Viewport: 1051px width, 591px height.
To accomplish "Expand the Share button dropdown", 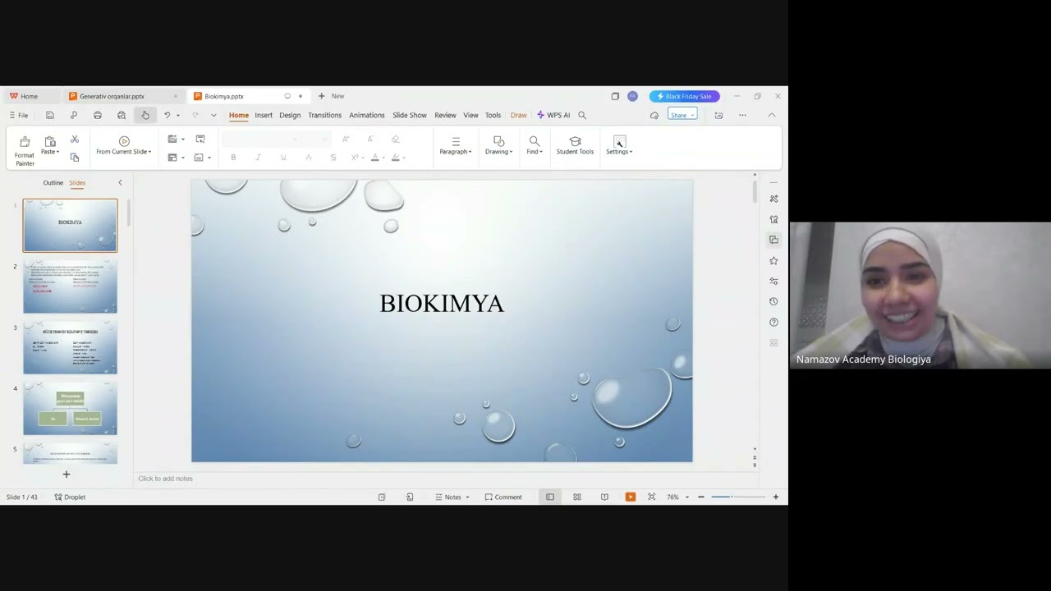I will [692, 116].
